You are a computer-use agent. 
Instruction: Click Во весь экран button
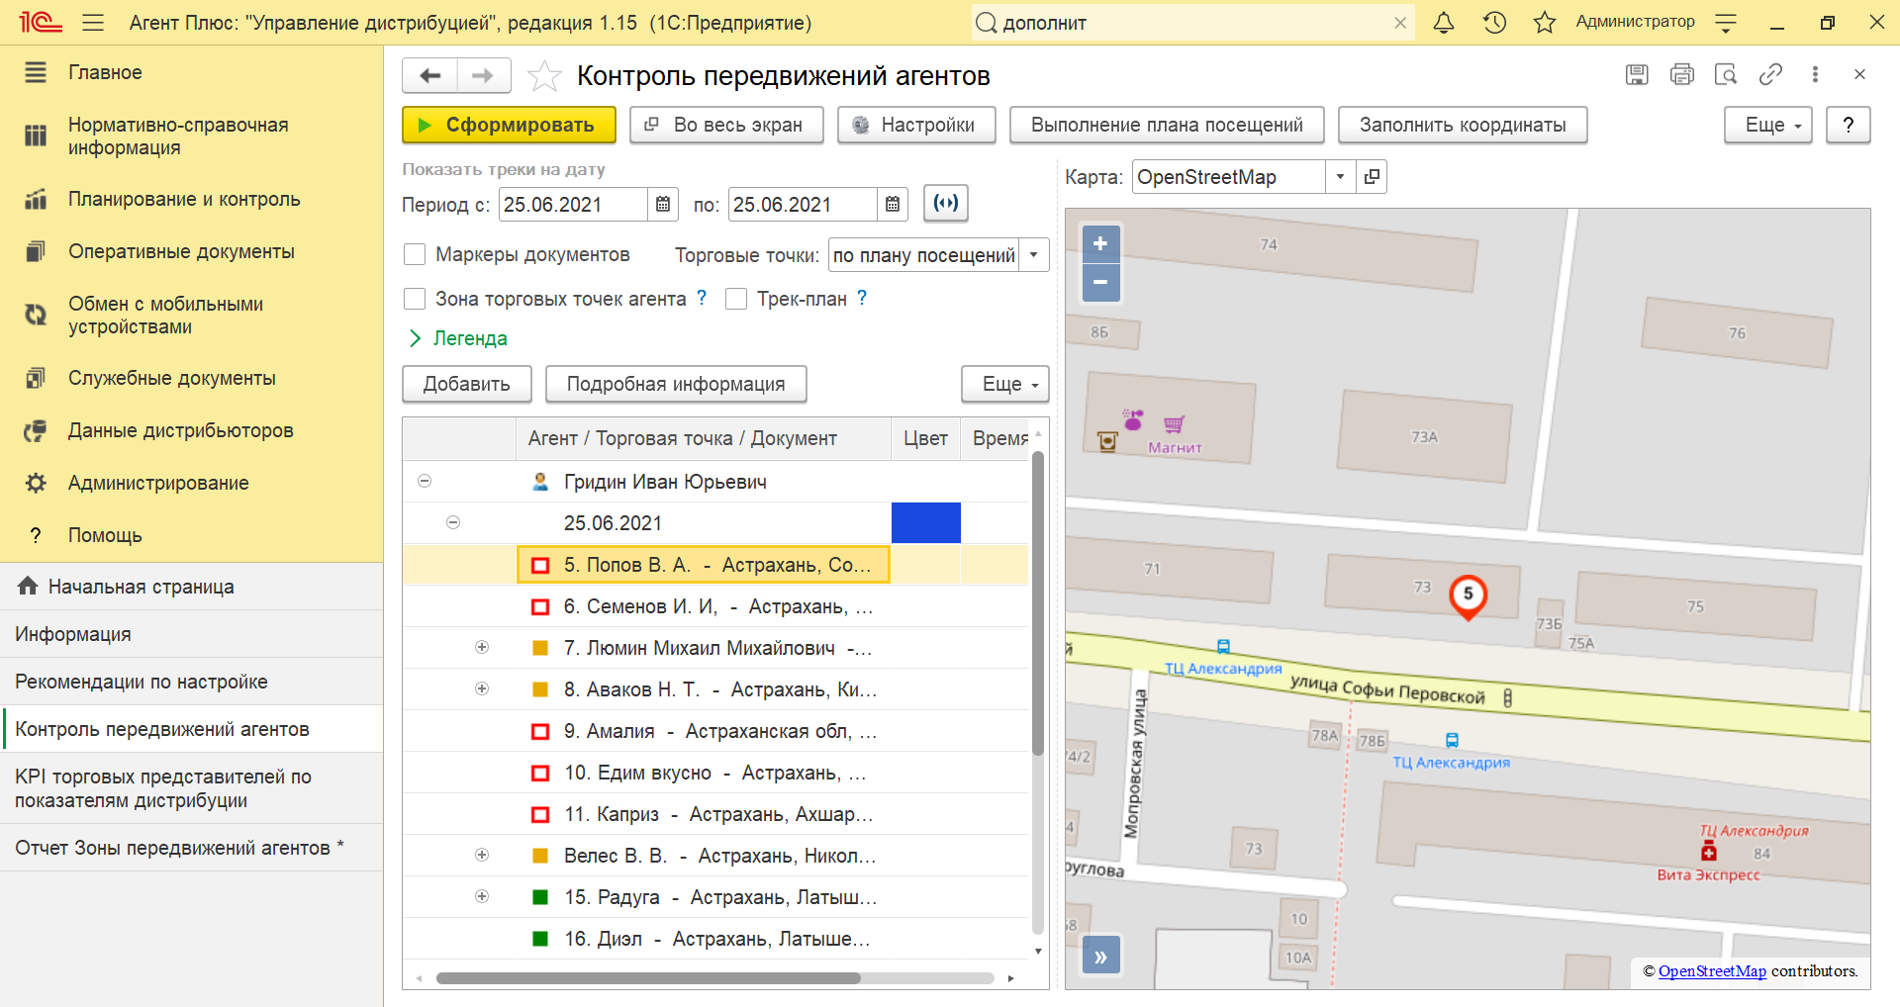726,125
